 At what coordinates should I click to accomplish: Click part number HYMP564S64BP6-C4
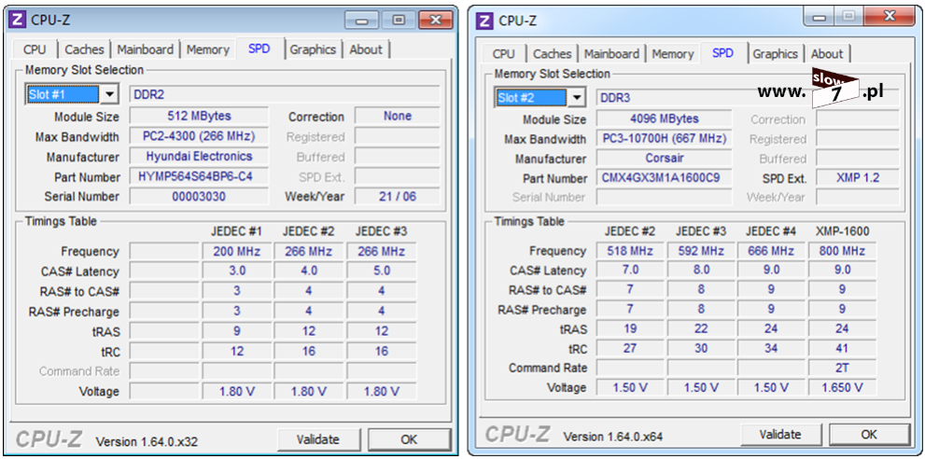pos(199,176)
